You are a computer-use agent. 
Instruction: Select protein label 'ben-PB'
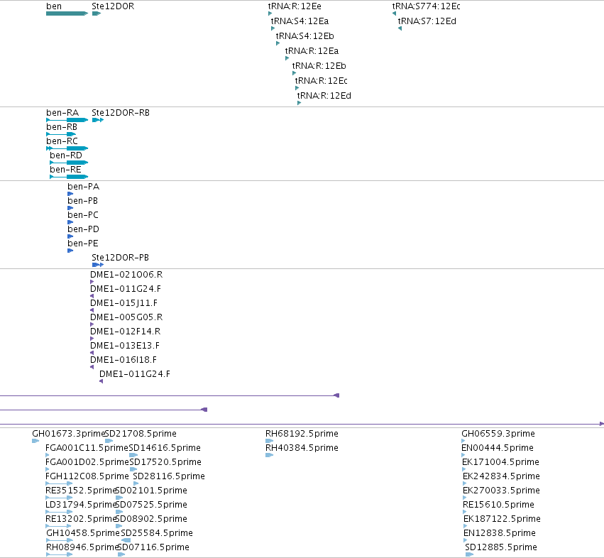(x=83, y=201)
